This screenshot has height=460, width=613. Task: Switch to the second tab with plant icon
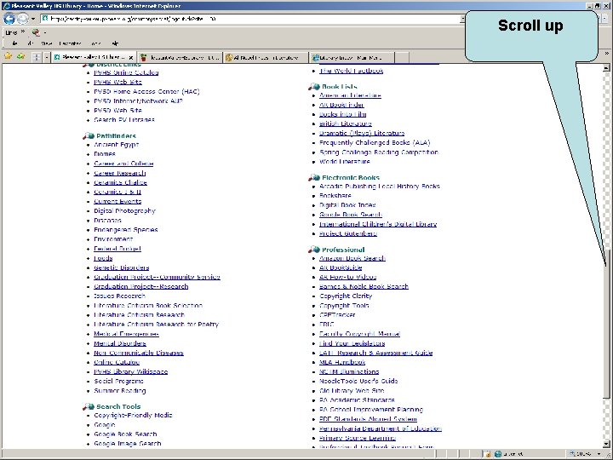180,58
